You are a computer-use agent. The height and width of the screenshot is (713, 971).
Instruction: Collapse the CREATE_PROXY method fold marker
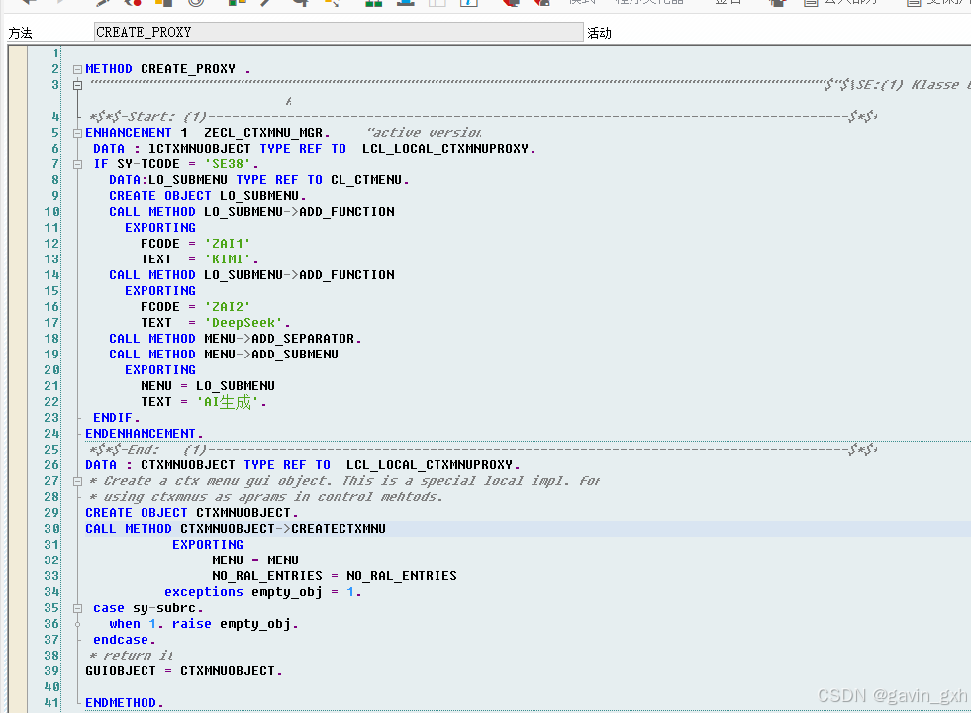coord(76,68)
